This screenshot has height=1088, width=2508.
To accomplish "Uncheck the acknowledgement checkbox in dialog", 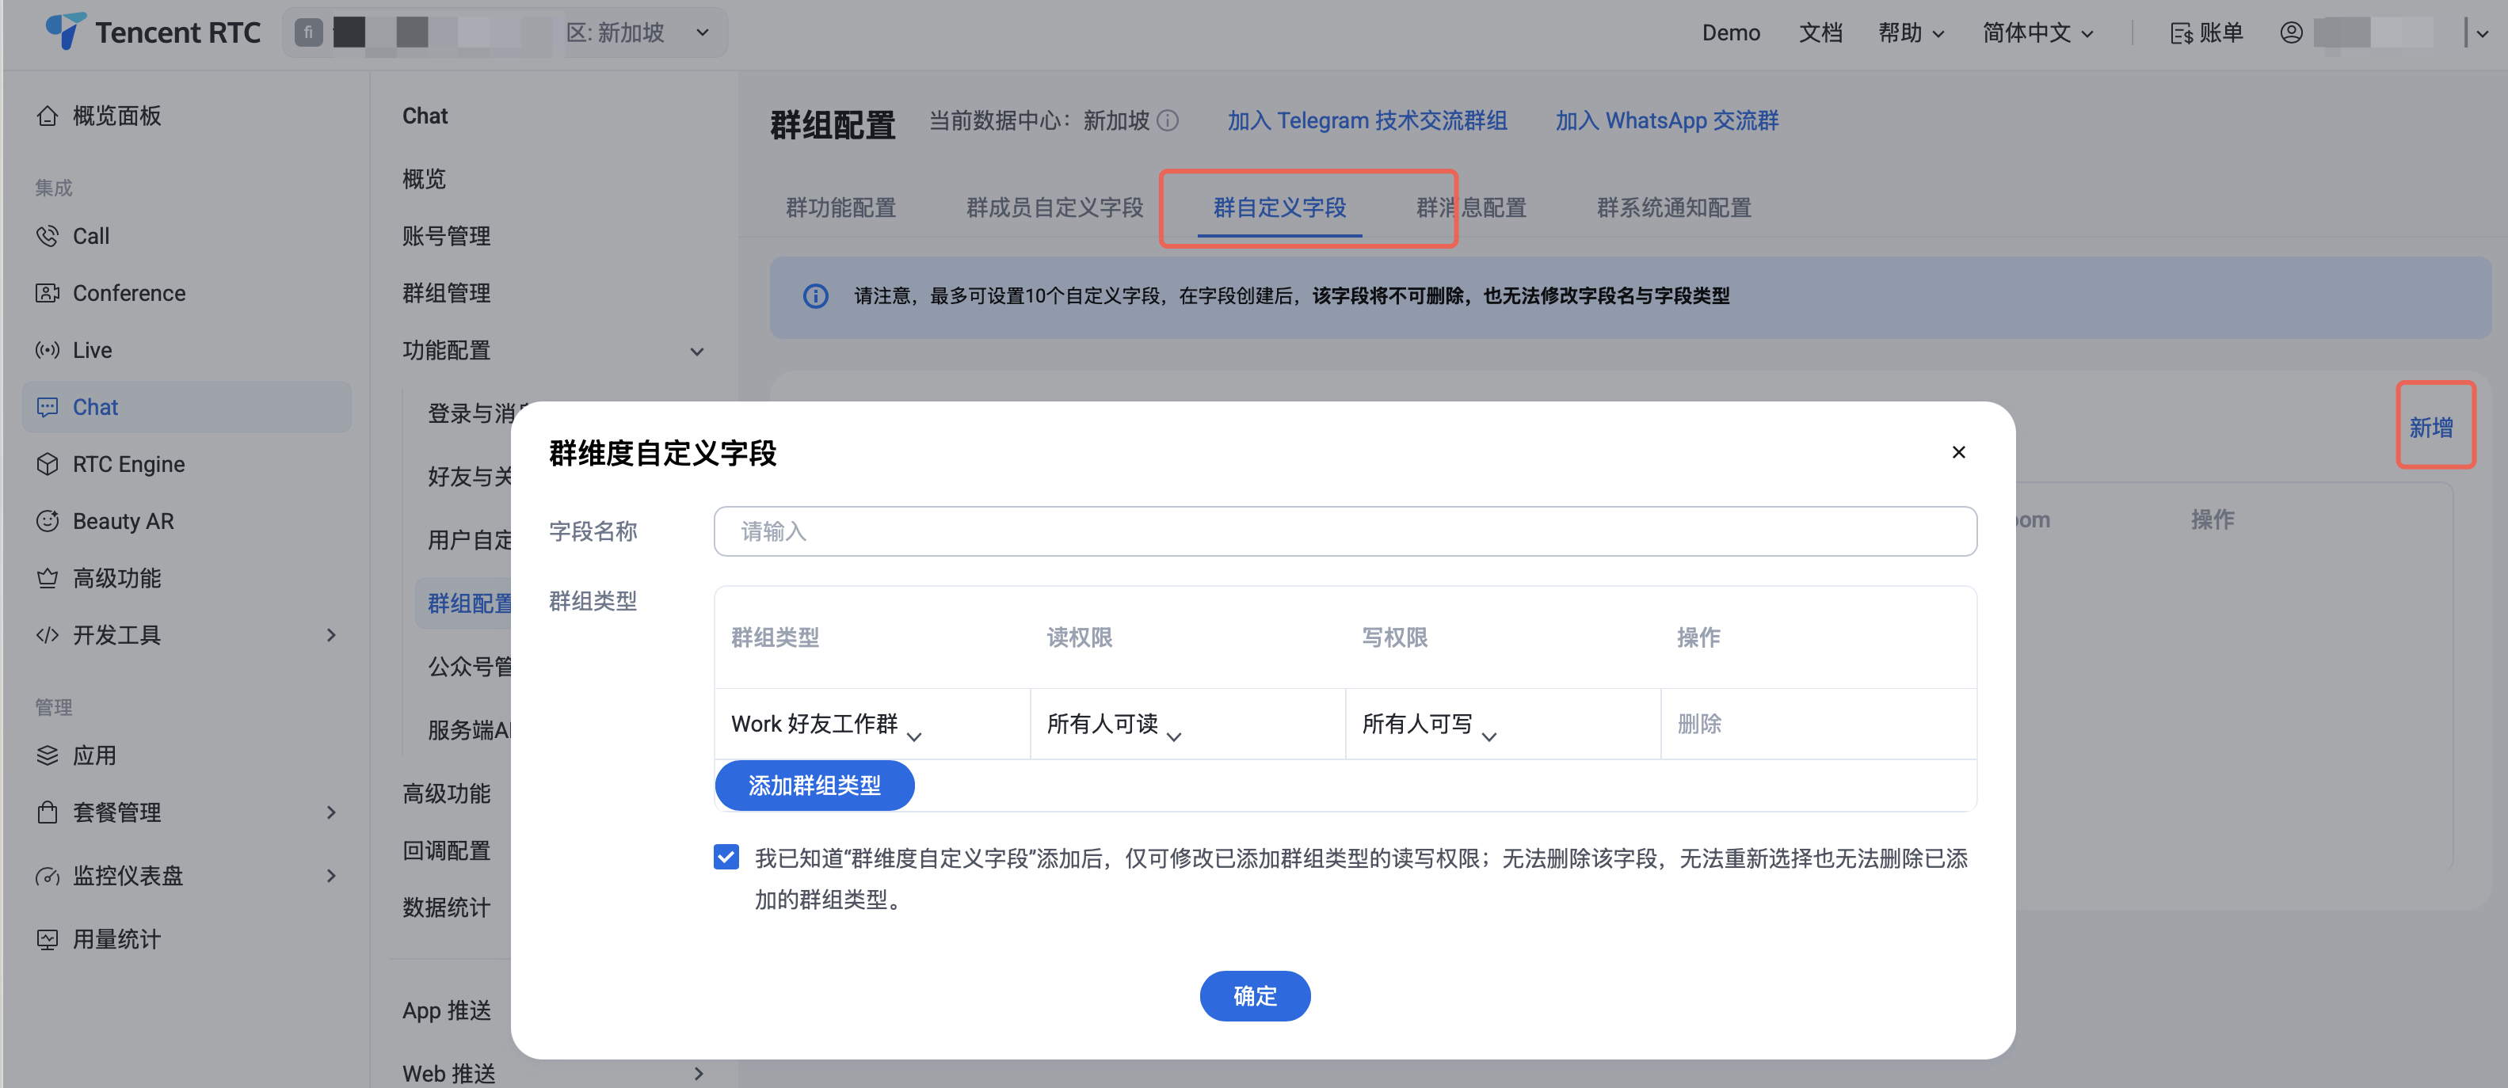I will pyautogui.click(x=726, y=858).
